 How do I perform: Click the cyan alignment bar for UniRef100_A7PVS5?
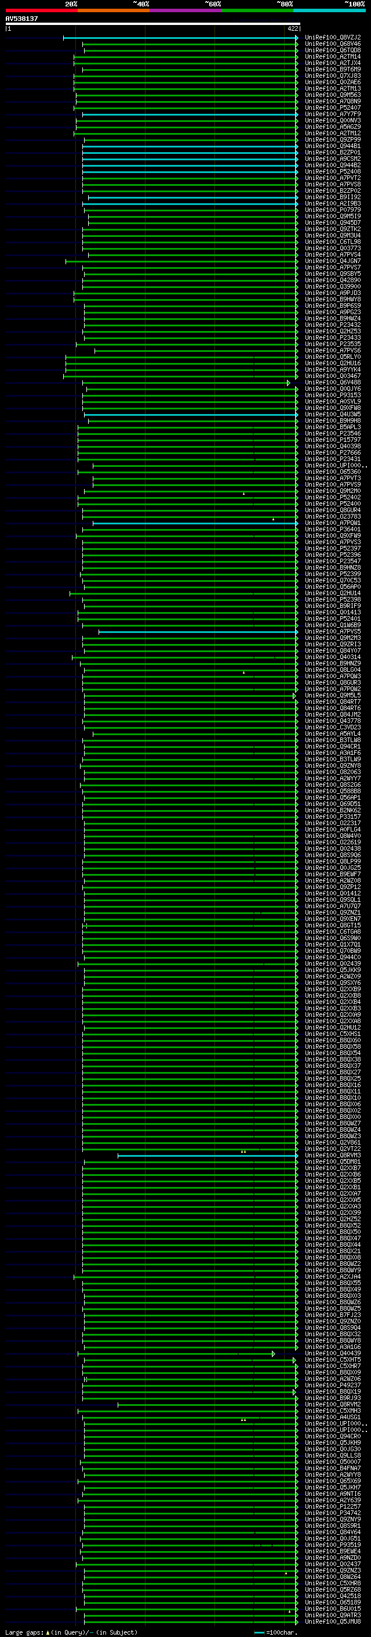coord(198,632)
